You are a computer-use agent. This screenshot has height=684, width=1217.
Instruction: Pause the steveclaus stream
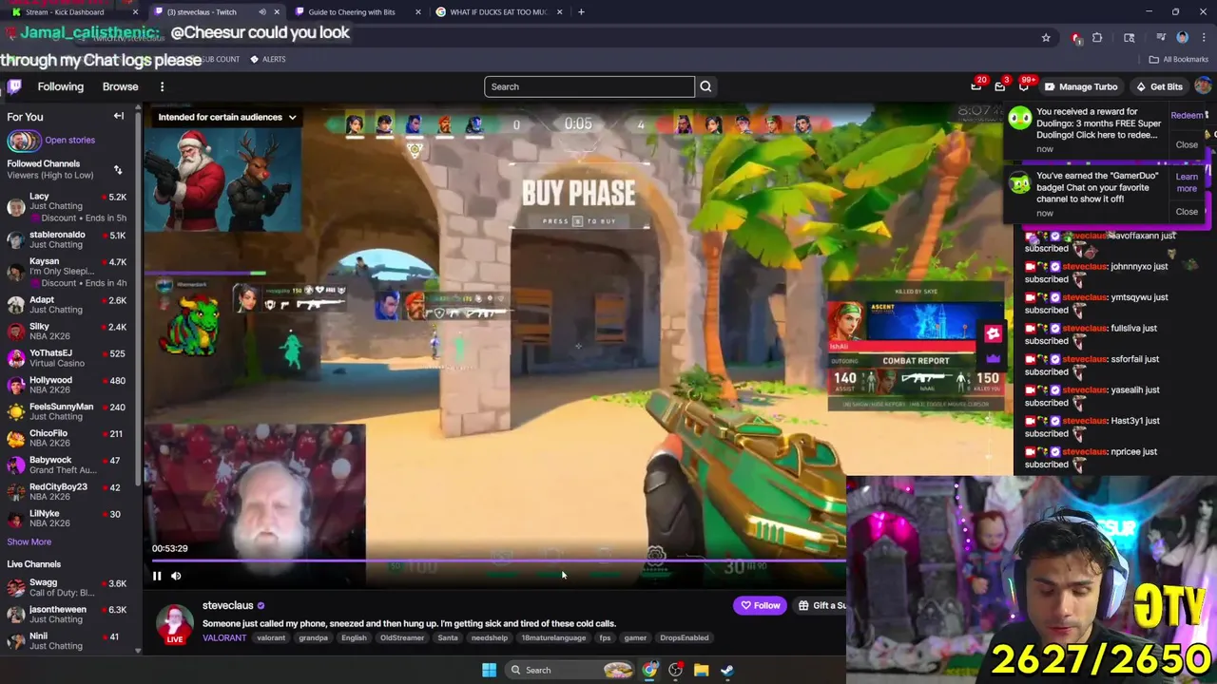[x=157, y=576]
